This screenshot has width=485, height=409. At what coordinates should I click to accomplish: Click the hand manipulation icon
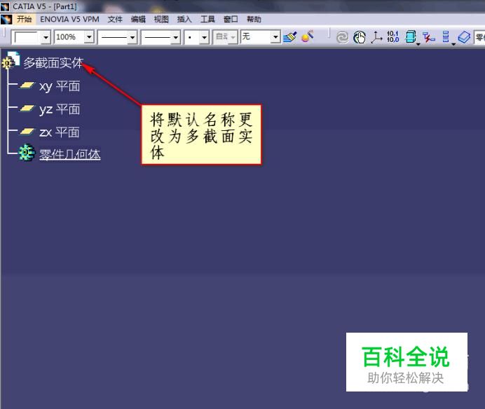(360, 37)
